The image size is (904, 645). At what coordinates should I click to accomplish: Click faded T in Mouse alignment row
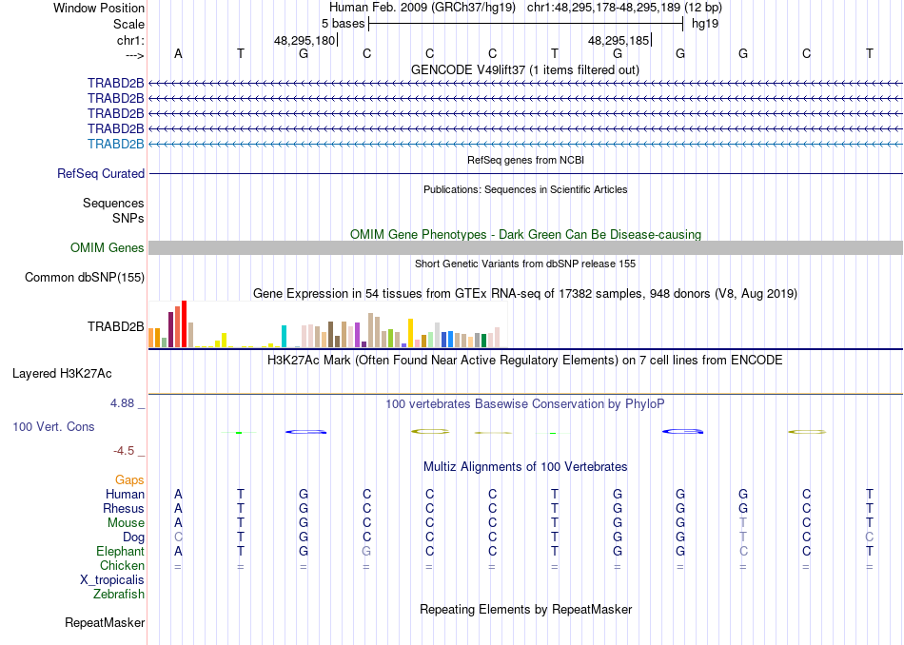(743, 523)
